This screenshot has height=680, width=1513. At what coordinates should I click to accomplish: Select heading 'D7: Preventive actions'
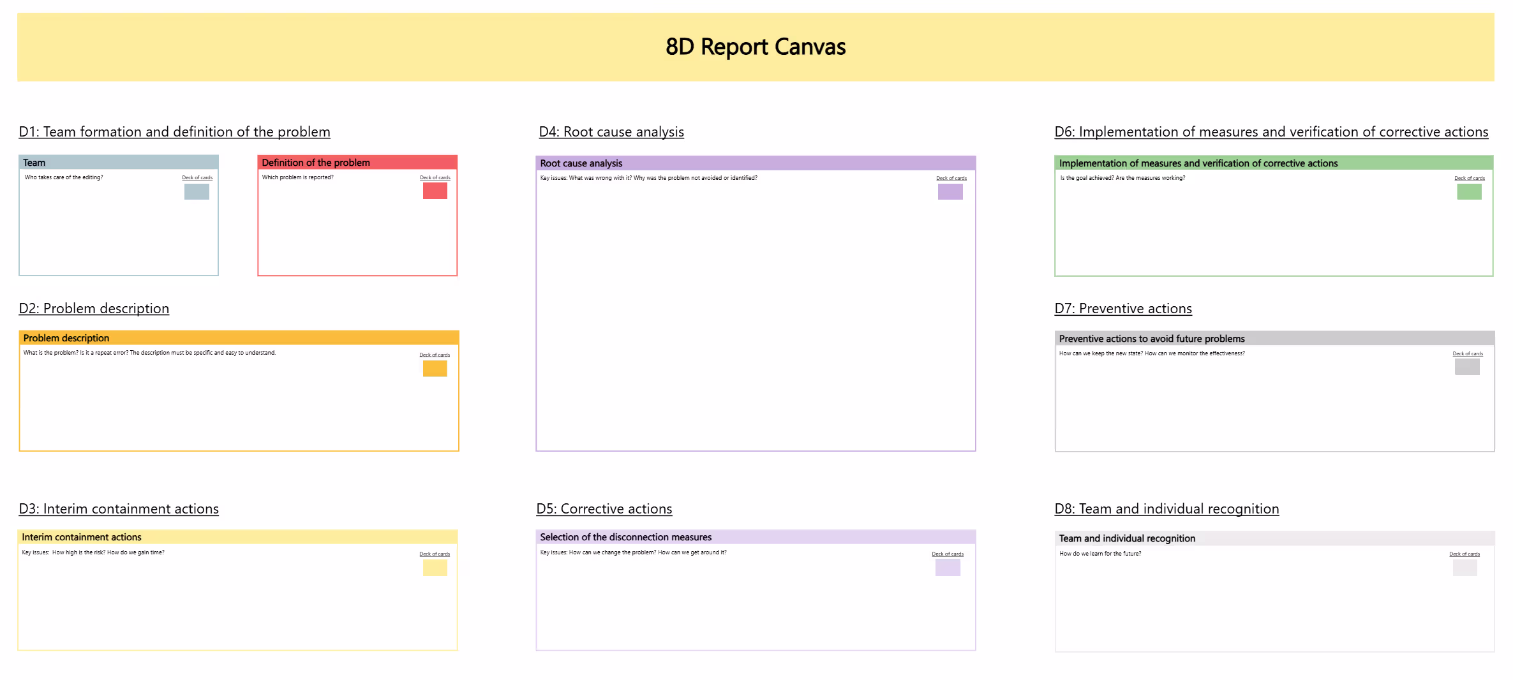point(1123,309)
